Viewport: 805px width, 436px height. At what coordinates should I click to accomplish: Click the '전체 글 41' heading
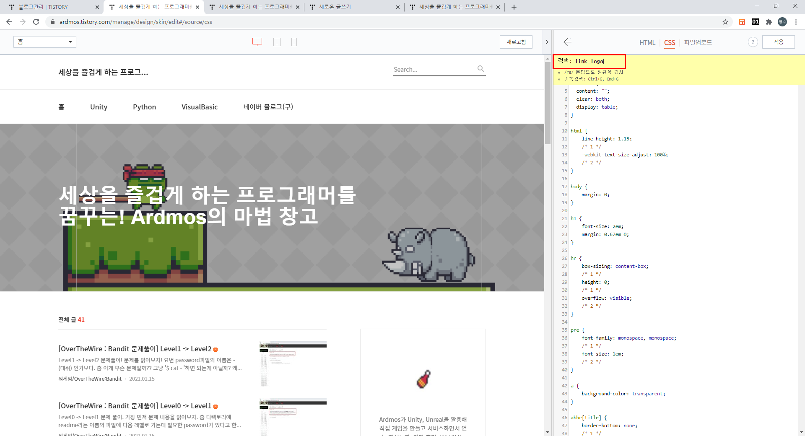point(72,319)
